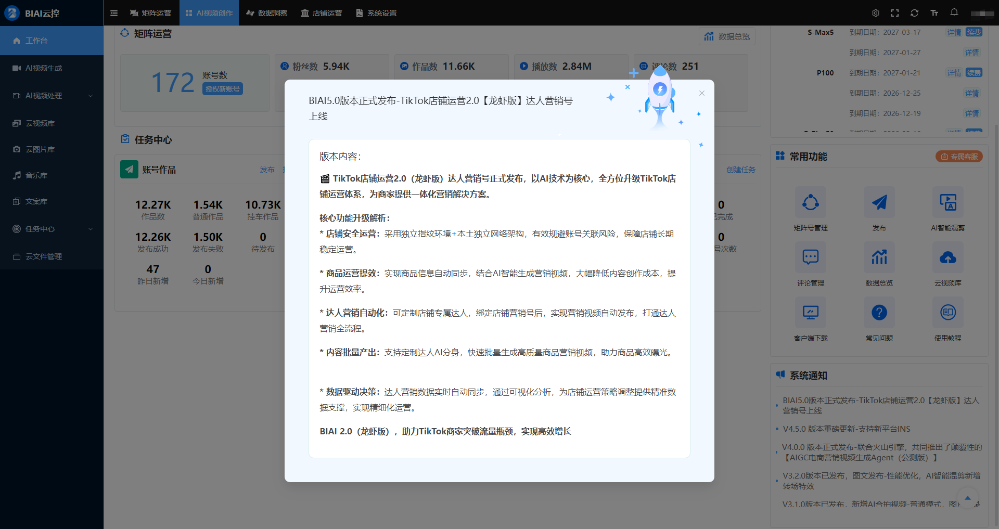This screenshot has height=529, width=999.
Task: Click the 172 account count number
Action: (x=172, y=83)
